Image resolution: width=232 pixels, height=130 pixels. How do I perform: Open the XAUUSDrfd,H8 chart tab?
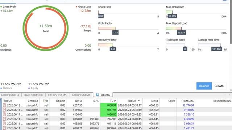coord(33,95)
